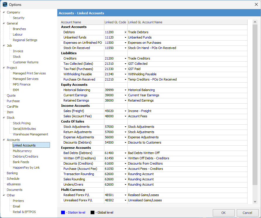Screen dimensions: 261x218
Task: Click the scrollbar down arrow
Action: [255, 201]
